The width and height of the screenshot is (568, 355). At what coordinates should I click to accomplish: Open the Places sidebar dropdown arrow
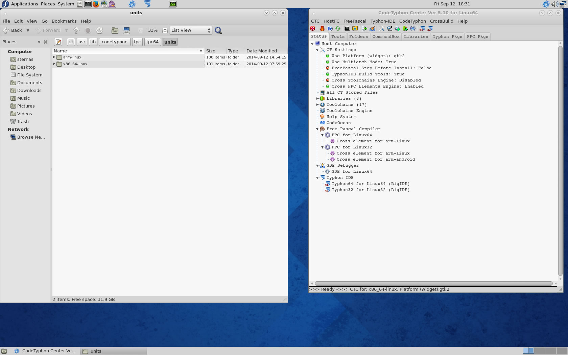(x=39, y=42)
